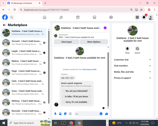Reload the page with browser refresh icon

tap(15, 10)
